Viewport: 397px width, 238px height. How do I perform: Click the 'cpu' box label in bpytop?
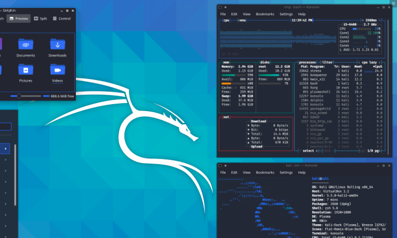[226, 20]
